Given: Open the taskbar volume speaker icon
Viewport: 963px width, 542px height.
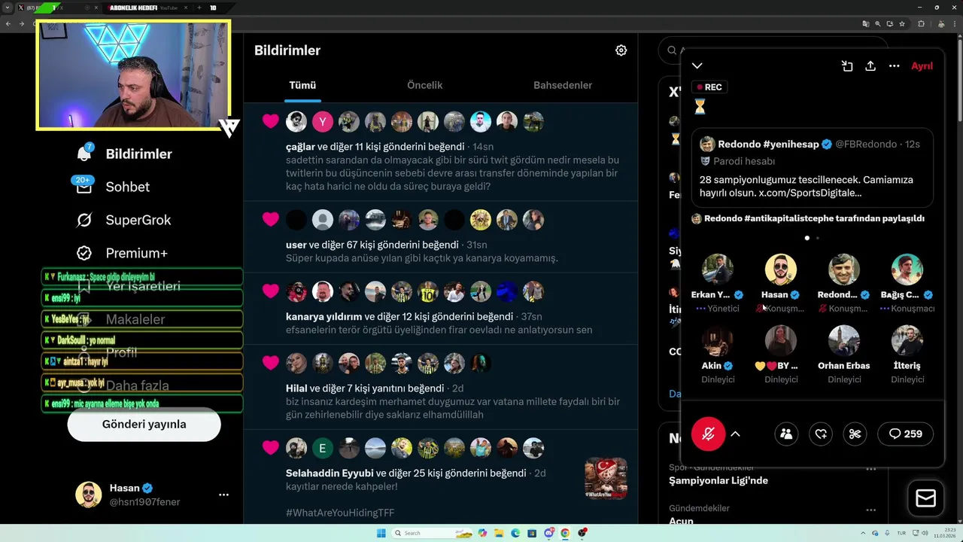Looking at the screenshot, I should pos(925,533).
